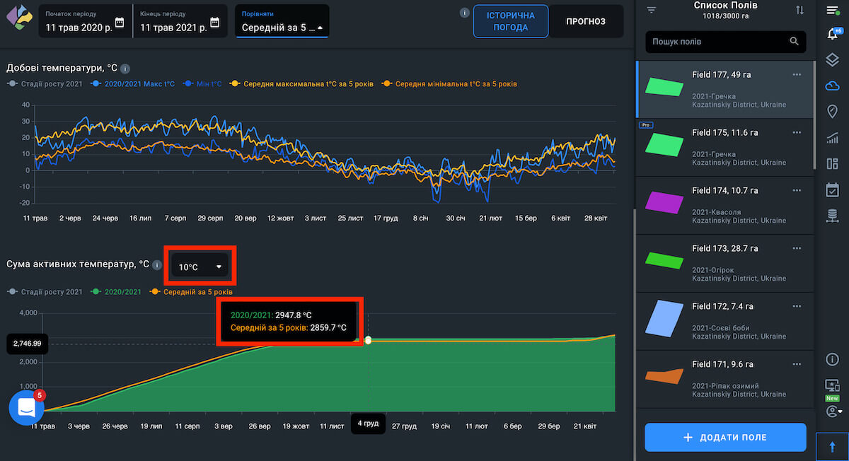Open the options menu for Field 175

click(797, 132)
